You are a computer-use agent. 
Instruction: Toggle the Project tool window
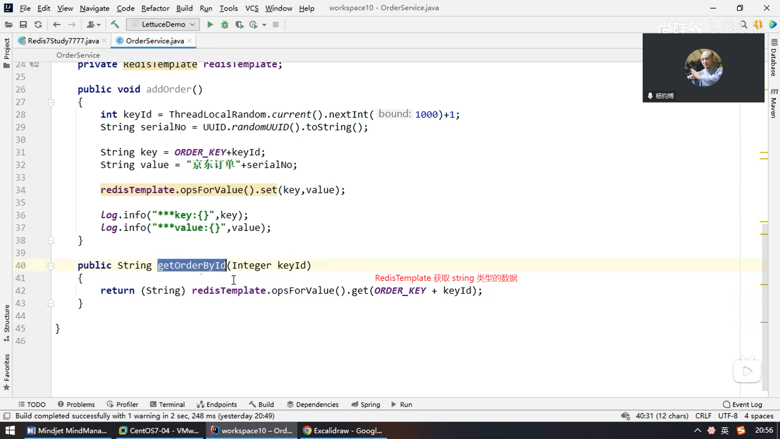(6, 49)
